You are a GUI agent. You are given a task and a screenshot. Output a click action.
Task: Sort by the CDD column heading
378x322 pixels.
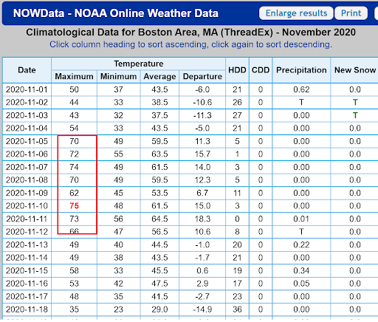[x=261, y=70]
